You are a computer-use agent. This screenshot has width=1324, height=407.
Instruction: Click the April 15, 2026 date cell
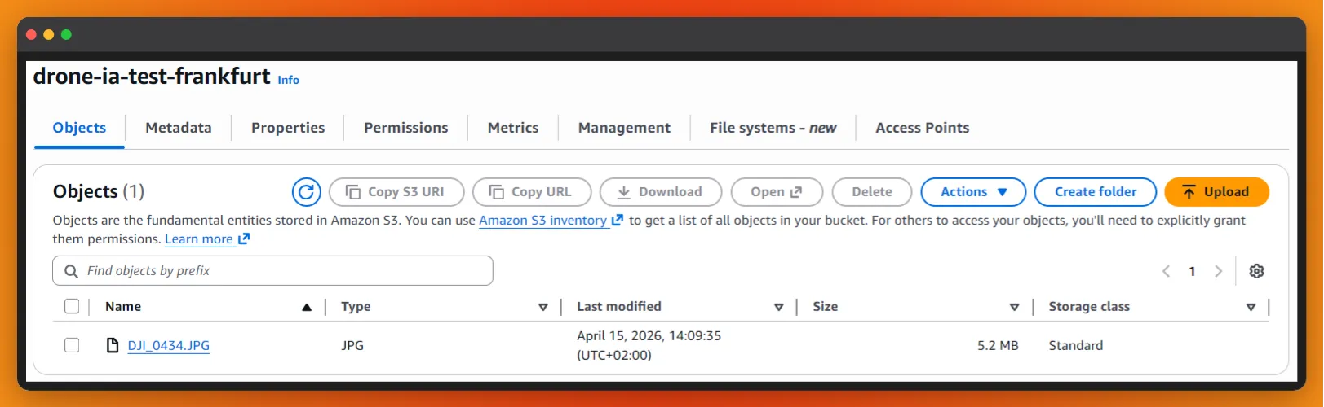(x=649, y=345)
